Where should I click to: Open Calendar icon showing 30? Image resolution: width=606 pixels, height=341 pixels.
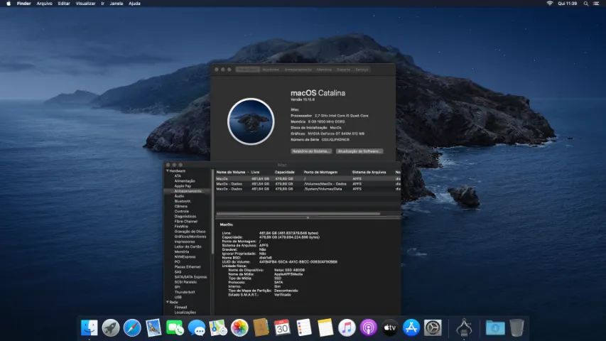point(282,328)
